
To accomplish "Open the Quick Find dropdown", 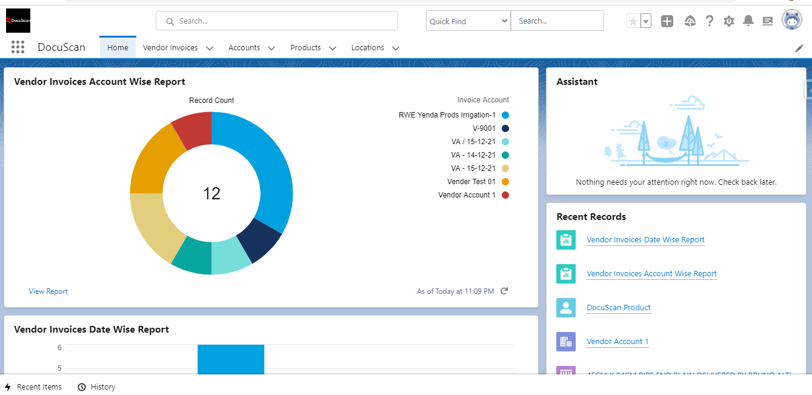I will coord(467,20).
